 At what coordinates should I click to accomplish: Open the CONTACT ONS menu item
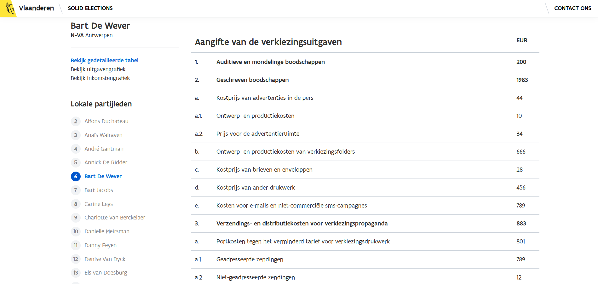click(572, 8)
